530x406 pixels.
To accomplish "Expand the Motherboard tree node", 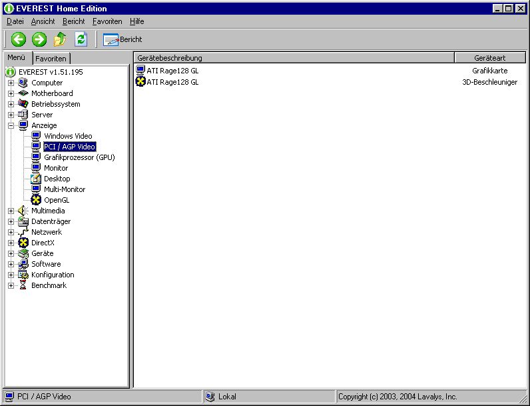I will pyautogui.click(x=11, y=93).
